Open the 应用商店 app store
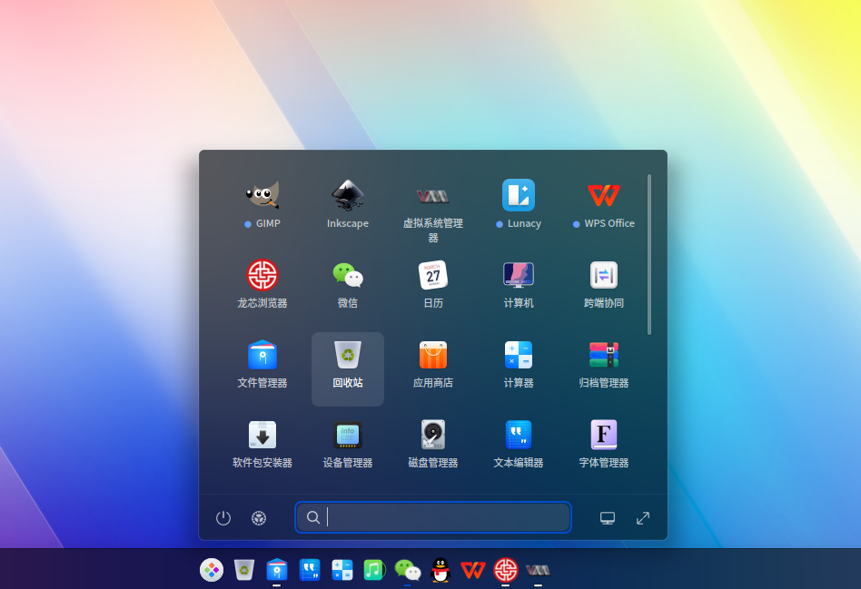 (432, 363)
